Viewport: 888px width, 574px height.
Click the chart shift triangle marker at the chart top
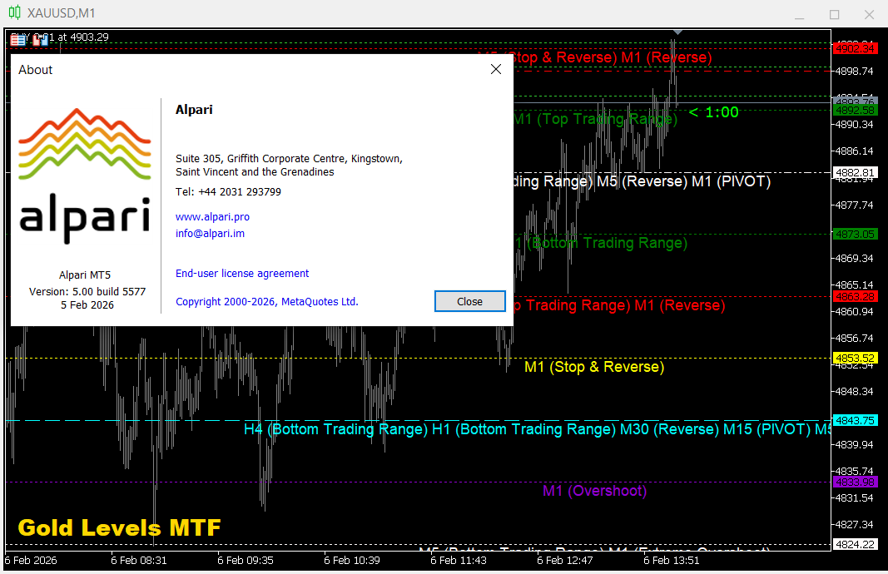pyautogui.click(x=677, y=32)
